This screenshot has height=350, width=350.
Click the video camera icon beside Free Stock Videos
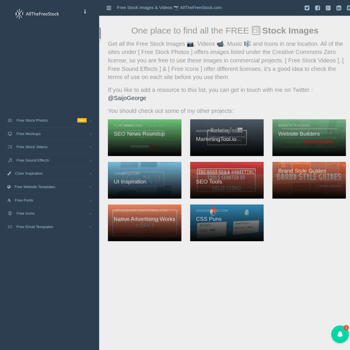(10, 147)
